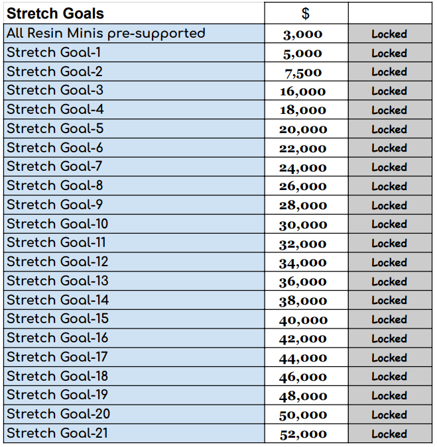Click the Stretch Goals header cell
The width and height of the screenshot is (437, 447).
[56, 13]
